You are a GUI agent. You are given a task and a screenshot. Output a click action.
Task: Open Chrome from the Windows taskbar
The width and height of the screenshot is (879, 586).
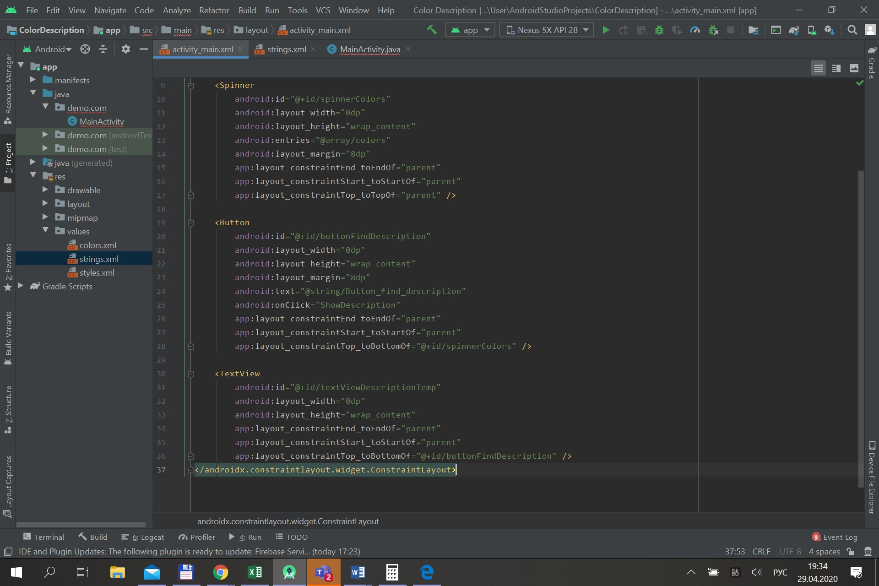coord(220,572)
